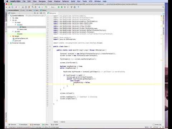Close the Demo.java editor tab
Screen dimensions: 172x129
click(57, 13)
